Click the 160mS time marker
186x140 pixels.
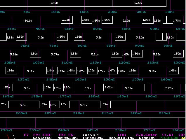166,80
